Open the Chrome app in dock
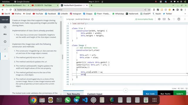The height and width of the screenshot is (105, 188). (x=33, y=100)
